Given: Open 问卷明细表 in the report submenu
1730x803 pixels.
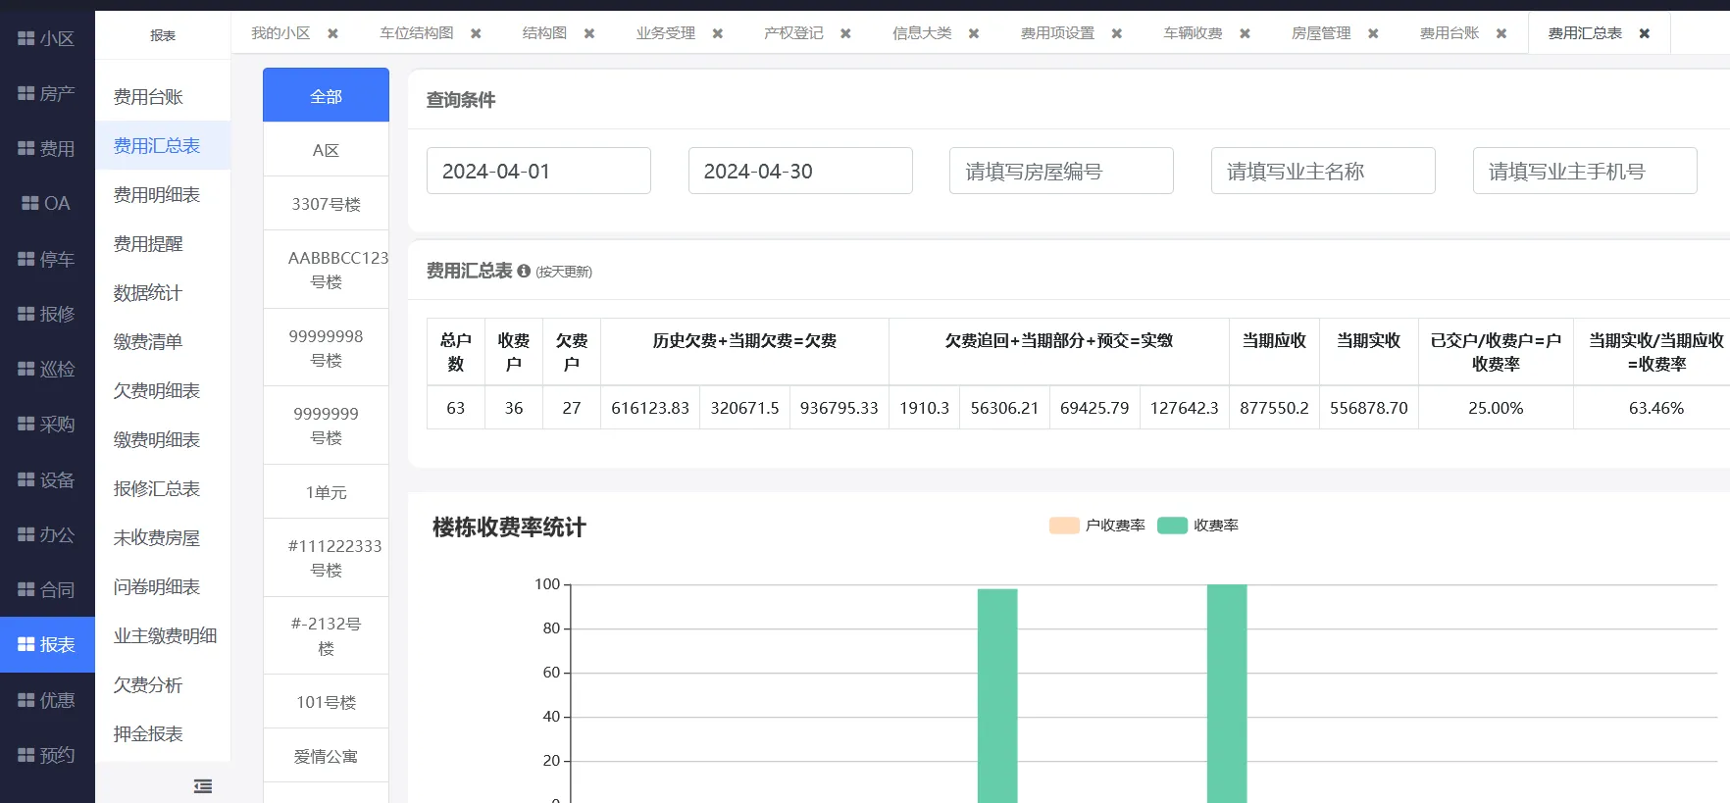Looking at the screenshot, I should (163, 587).
